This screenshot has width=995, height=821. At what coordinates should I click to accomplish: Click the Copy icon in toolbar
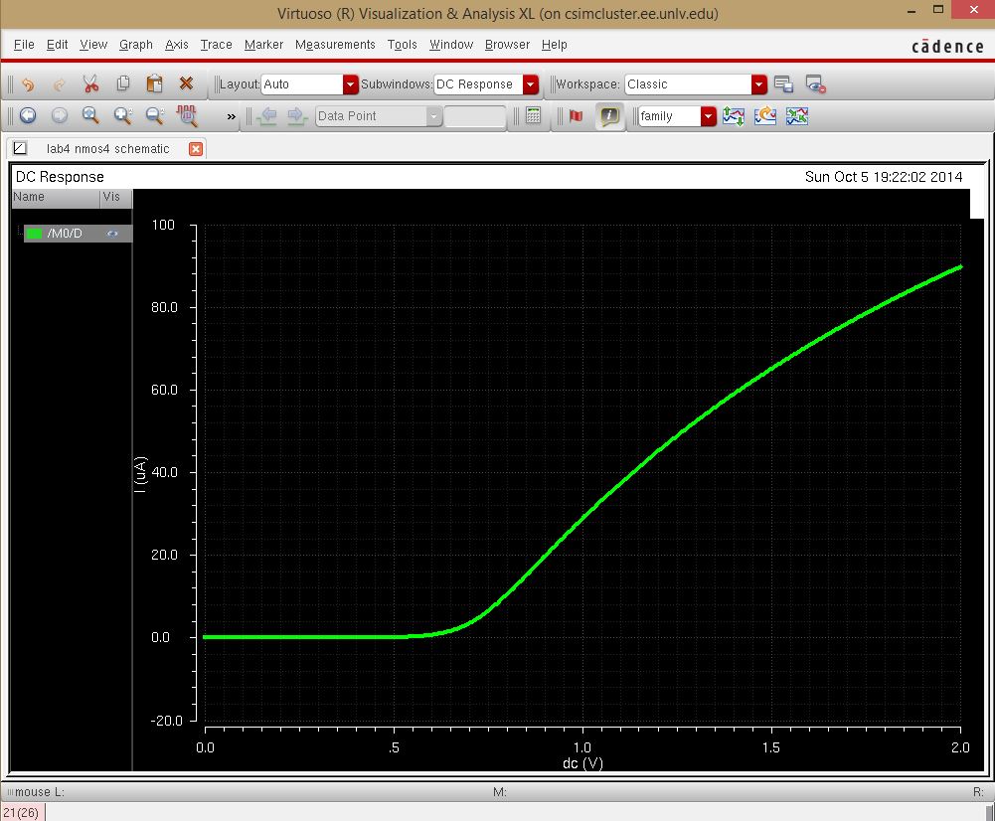123,84
